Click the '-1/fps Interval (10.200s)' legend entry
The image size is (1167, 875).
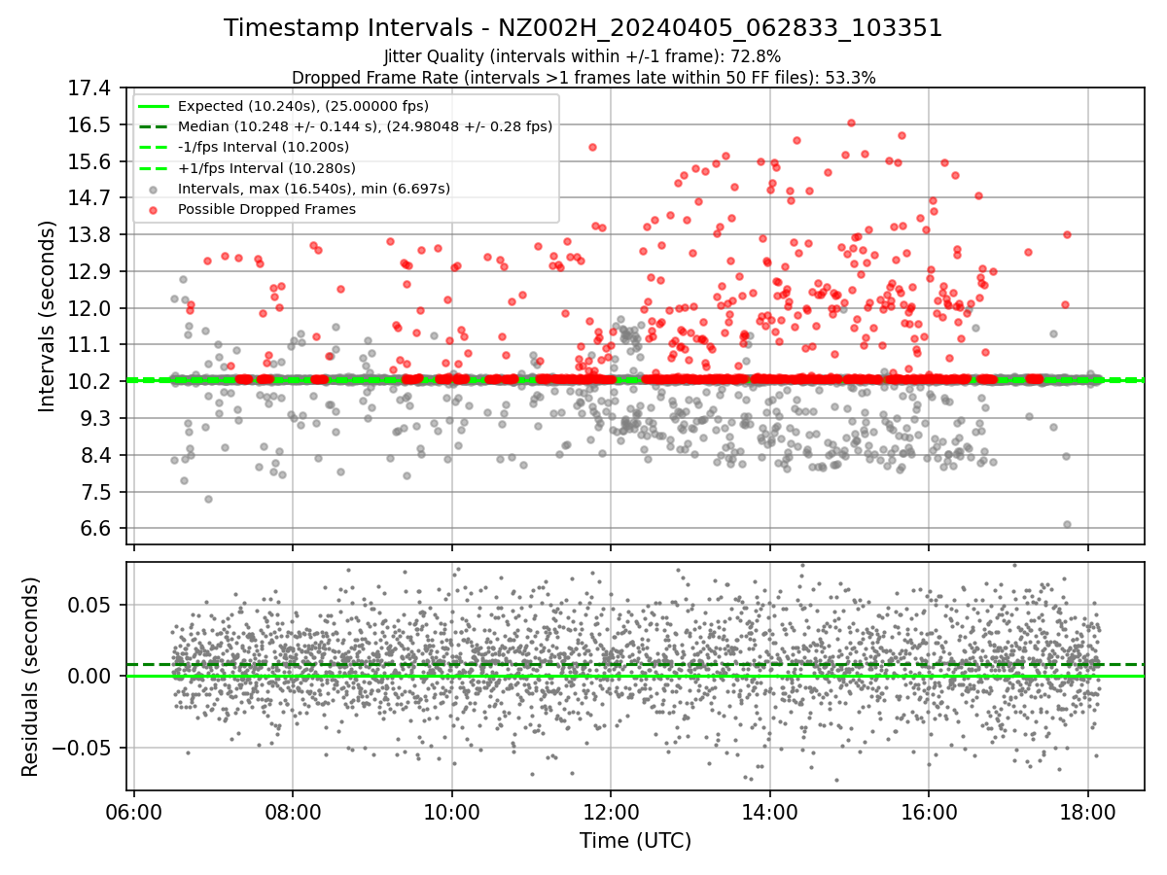[263, 147]
